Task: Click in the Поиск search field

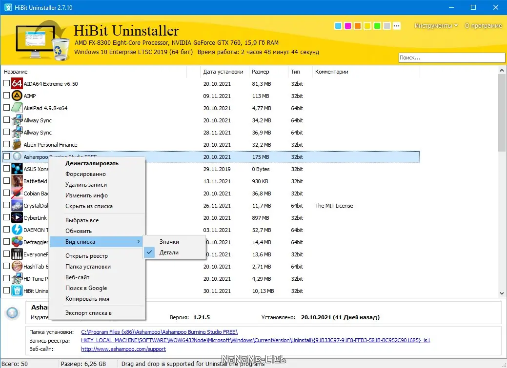Action: [x=452, y=58]
